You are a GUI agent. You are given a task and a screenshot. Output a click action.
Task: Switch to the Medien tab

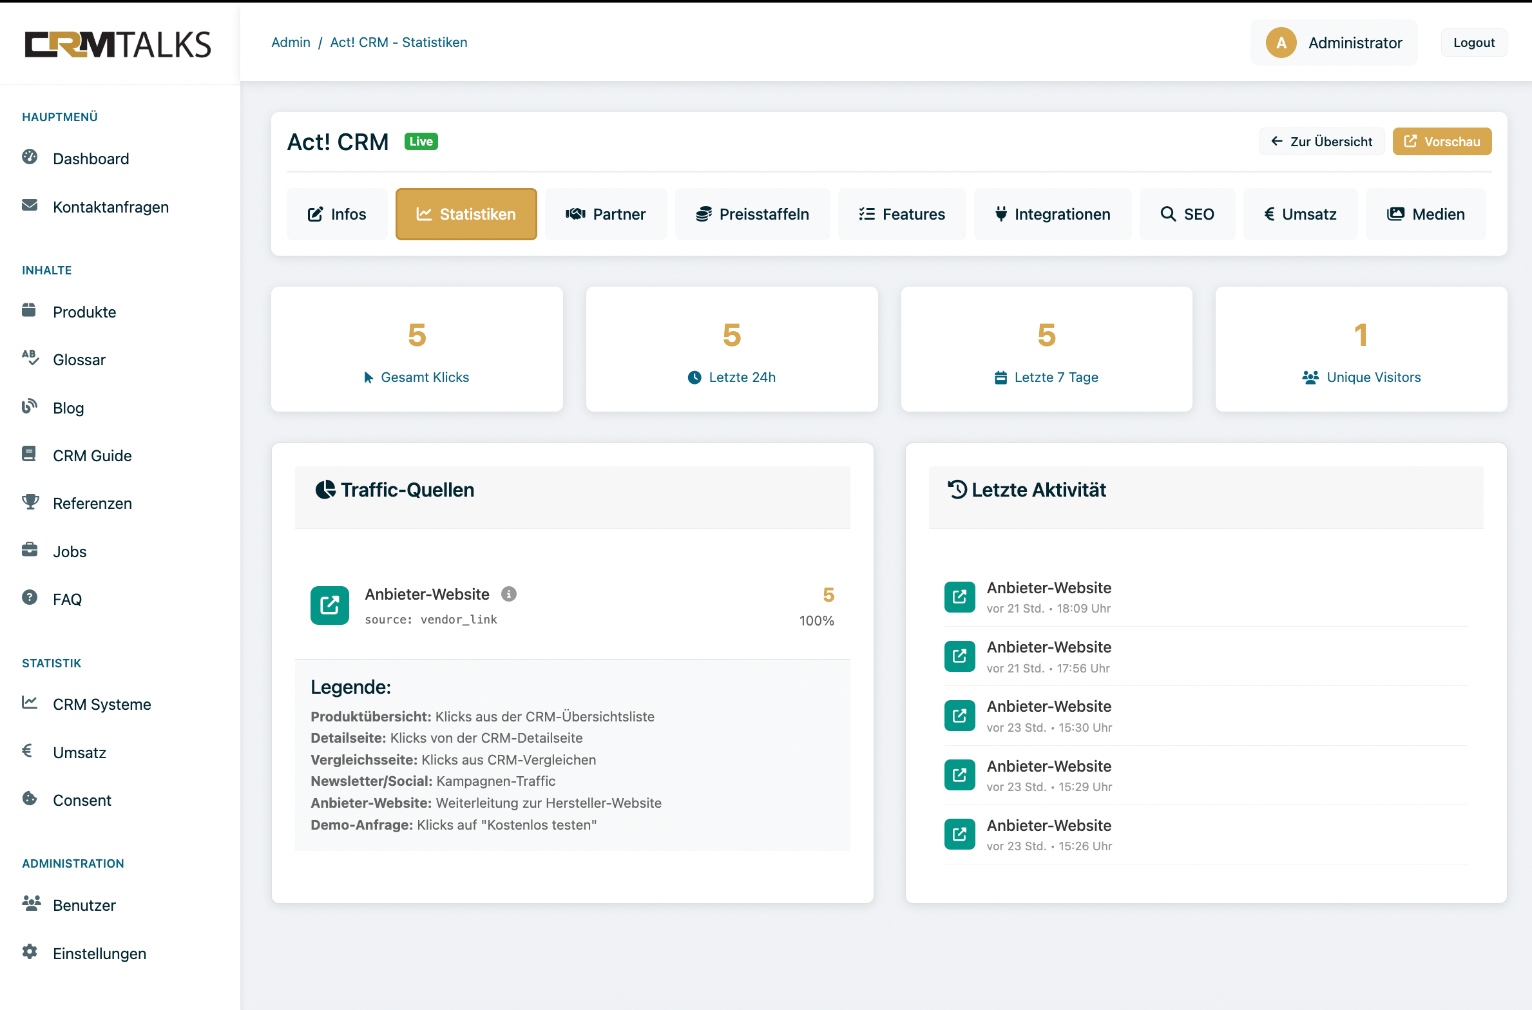click(x=1426, y=214)
